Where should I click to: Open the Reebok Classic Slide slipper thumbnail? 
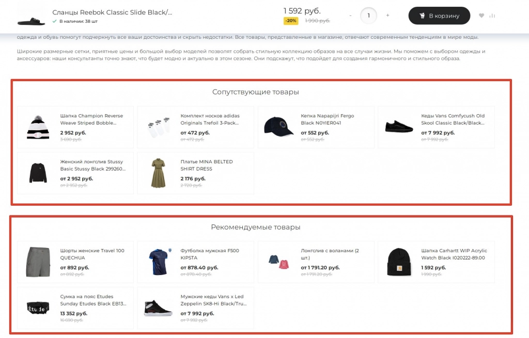tap(31, 21)
